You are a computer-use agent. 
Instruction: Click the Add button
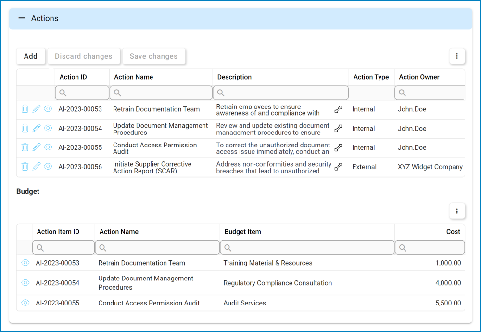click(x=31, y=56)
